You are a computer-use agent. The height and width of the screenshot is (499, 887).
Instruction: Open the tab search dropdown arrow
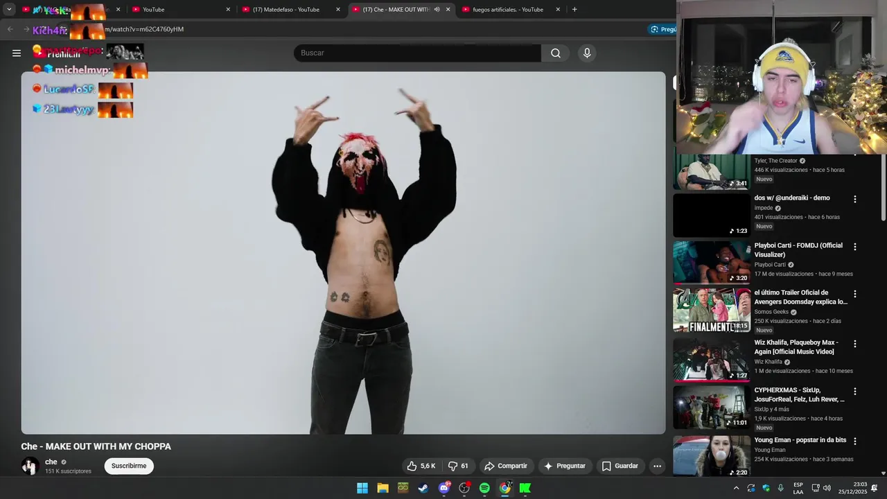pyautogui.click(x=9, y=10)
